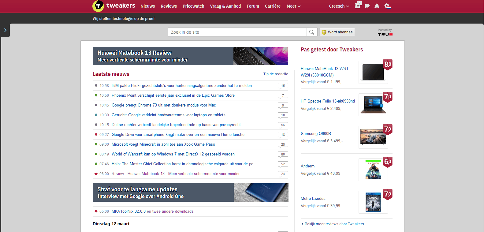
Task: Follow the Tip de redactie link
Action: tap(276, 74)
